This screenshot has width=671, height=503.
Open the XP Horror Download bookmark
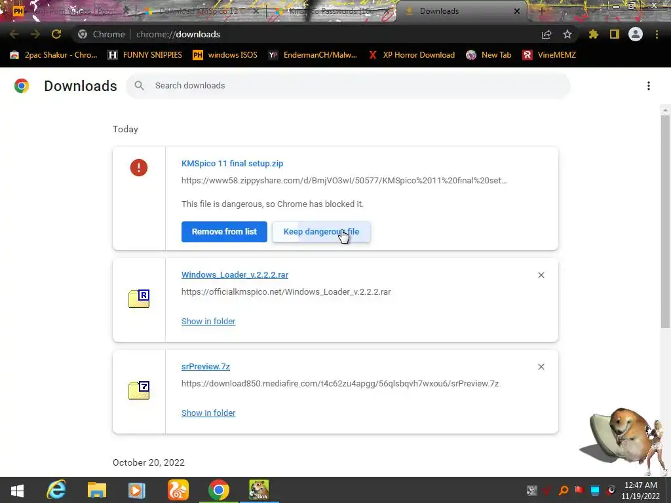pos(412,55)
